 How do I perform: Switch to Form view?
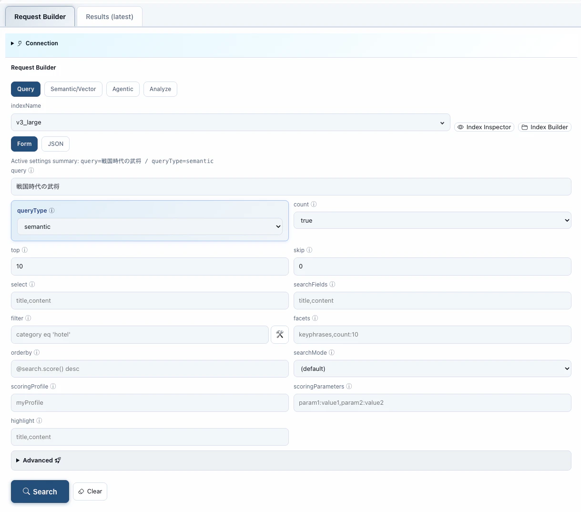tap(24, 144)
